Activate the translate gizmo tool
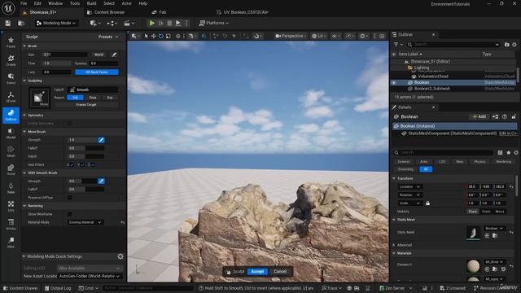This screenshot has width=521, height=293. 154,36
